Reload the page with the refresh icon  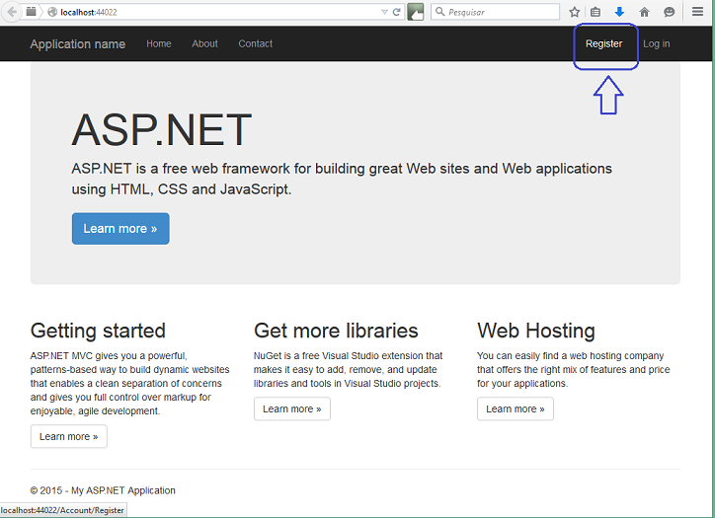pos(396,12)
